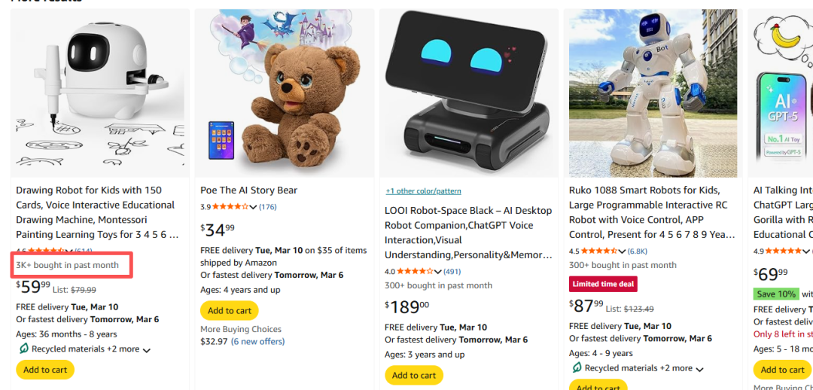Add LOOI Robot to cart
This screenshot has height=390, width=813.
coord(413,375)
